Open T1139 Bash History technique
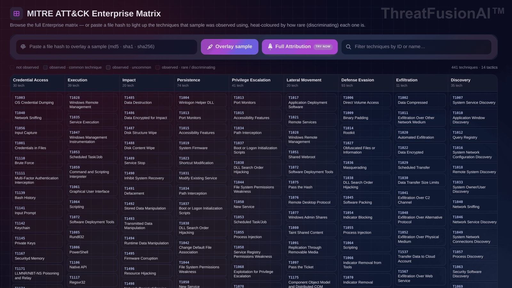This screenshot has height=288, width=512. click(37, 196)
